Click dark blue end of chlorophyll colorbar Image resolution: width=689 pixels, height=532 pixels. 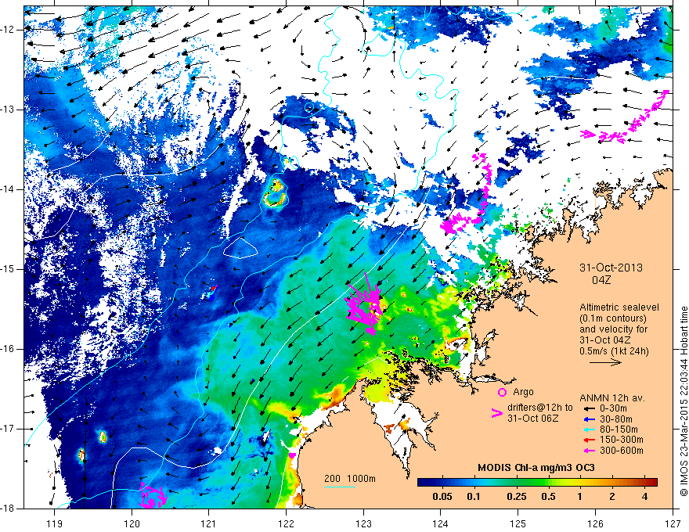423,482
